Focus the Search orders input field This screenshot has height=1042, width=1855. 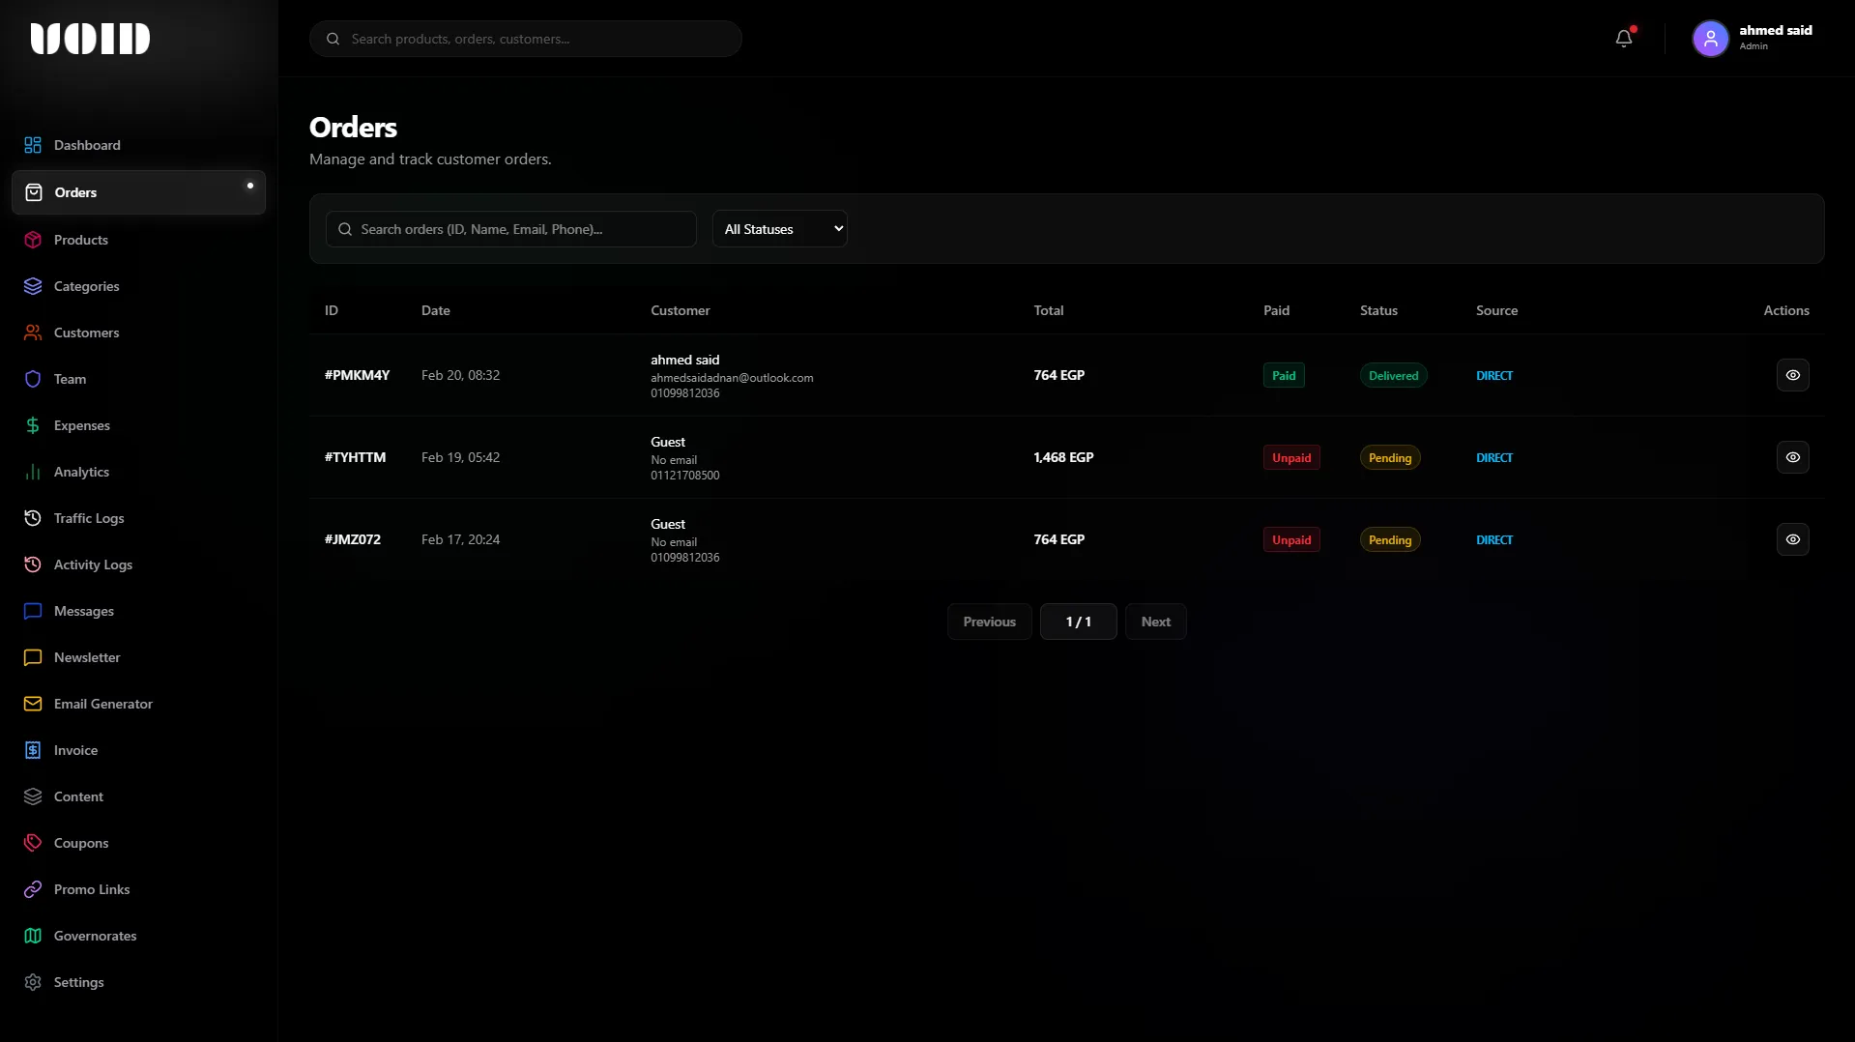pyautogui.click(x=511, y=229)
